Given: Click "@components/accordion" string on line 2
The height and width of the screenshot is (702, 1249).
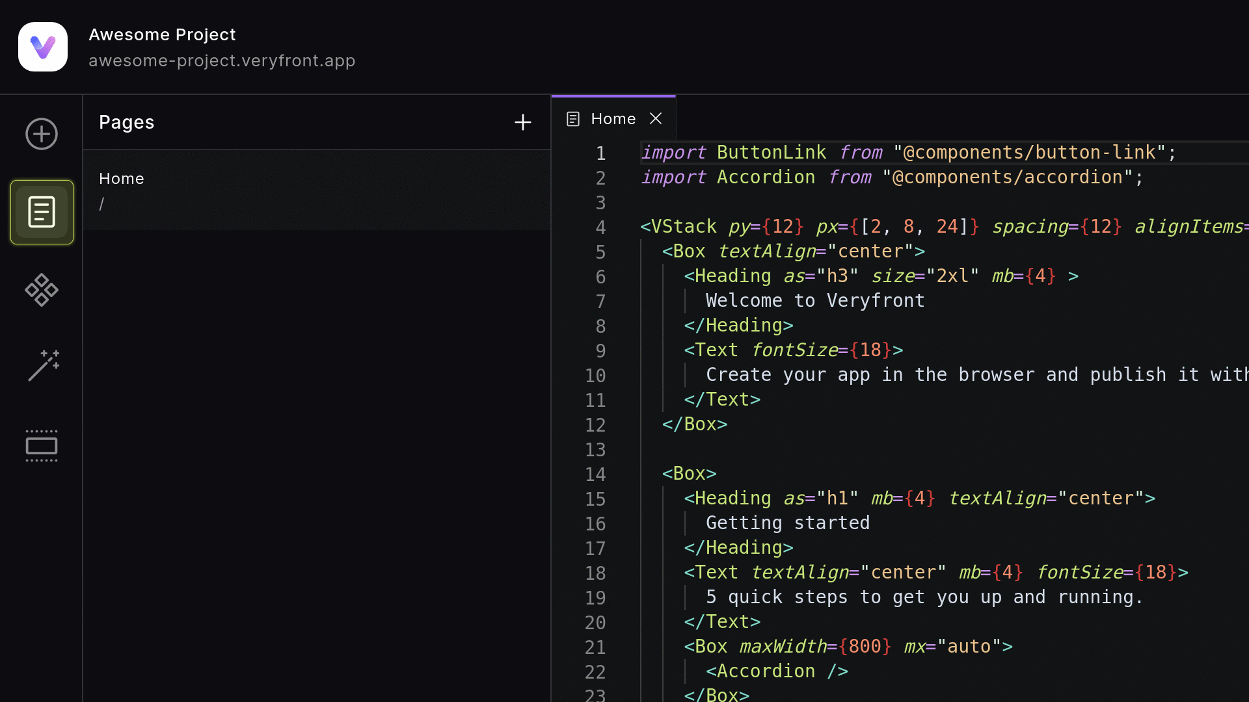Looking at the screenshot, I should 1007,177.
